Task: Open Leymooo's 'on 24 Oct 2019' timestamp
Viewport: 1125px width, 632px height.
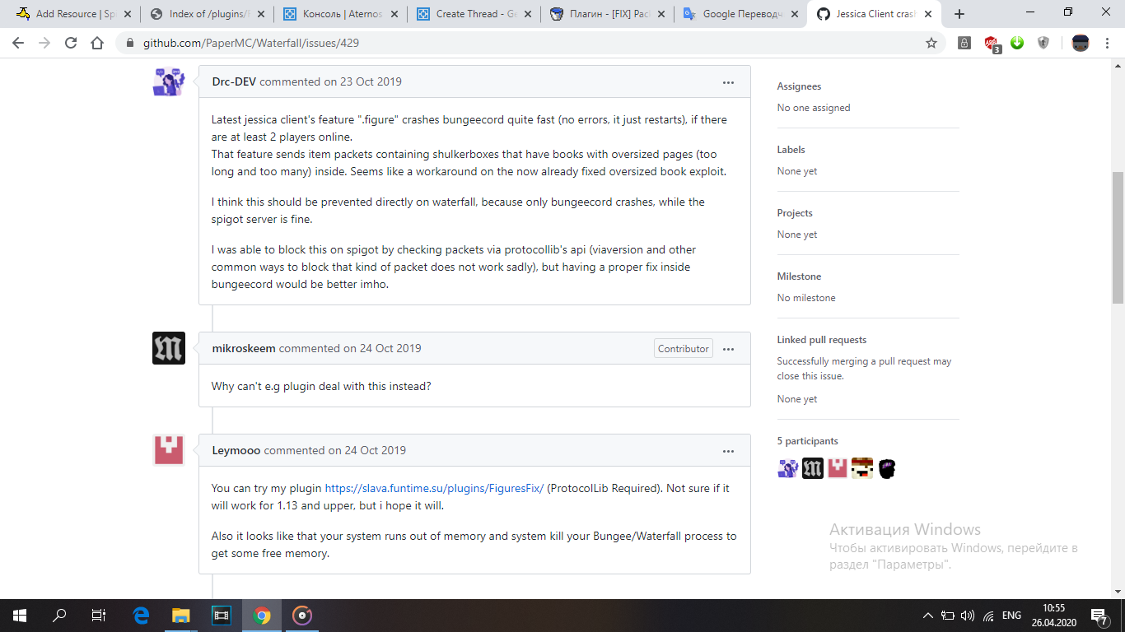Action: 367,450
